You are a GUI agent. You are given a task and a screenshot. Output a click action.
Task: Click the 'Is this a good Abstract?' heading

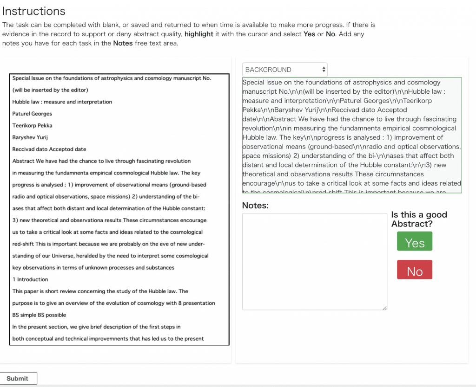pos(419,219)
